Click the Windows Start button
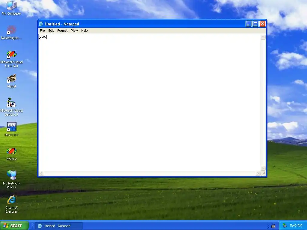The width and height of the screenshot is (307, 230). 14,226
